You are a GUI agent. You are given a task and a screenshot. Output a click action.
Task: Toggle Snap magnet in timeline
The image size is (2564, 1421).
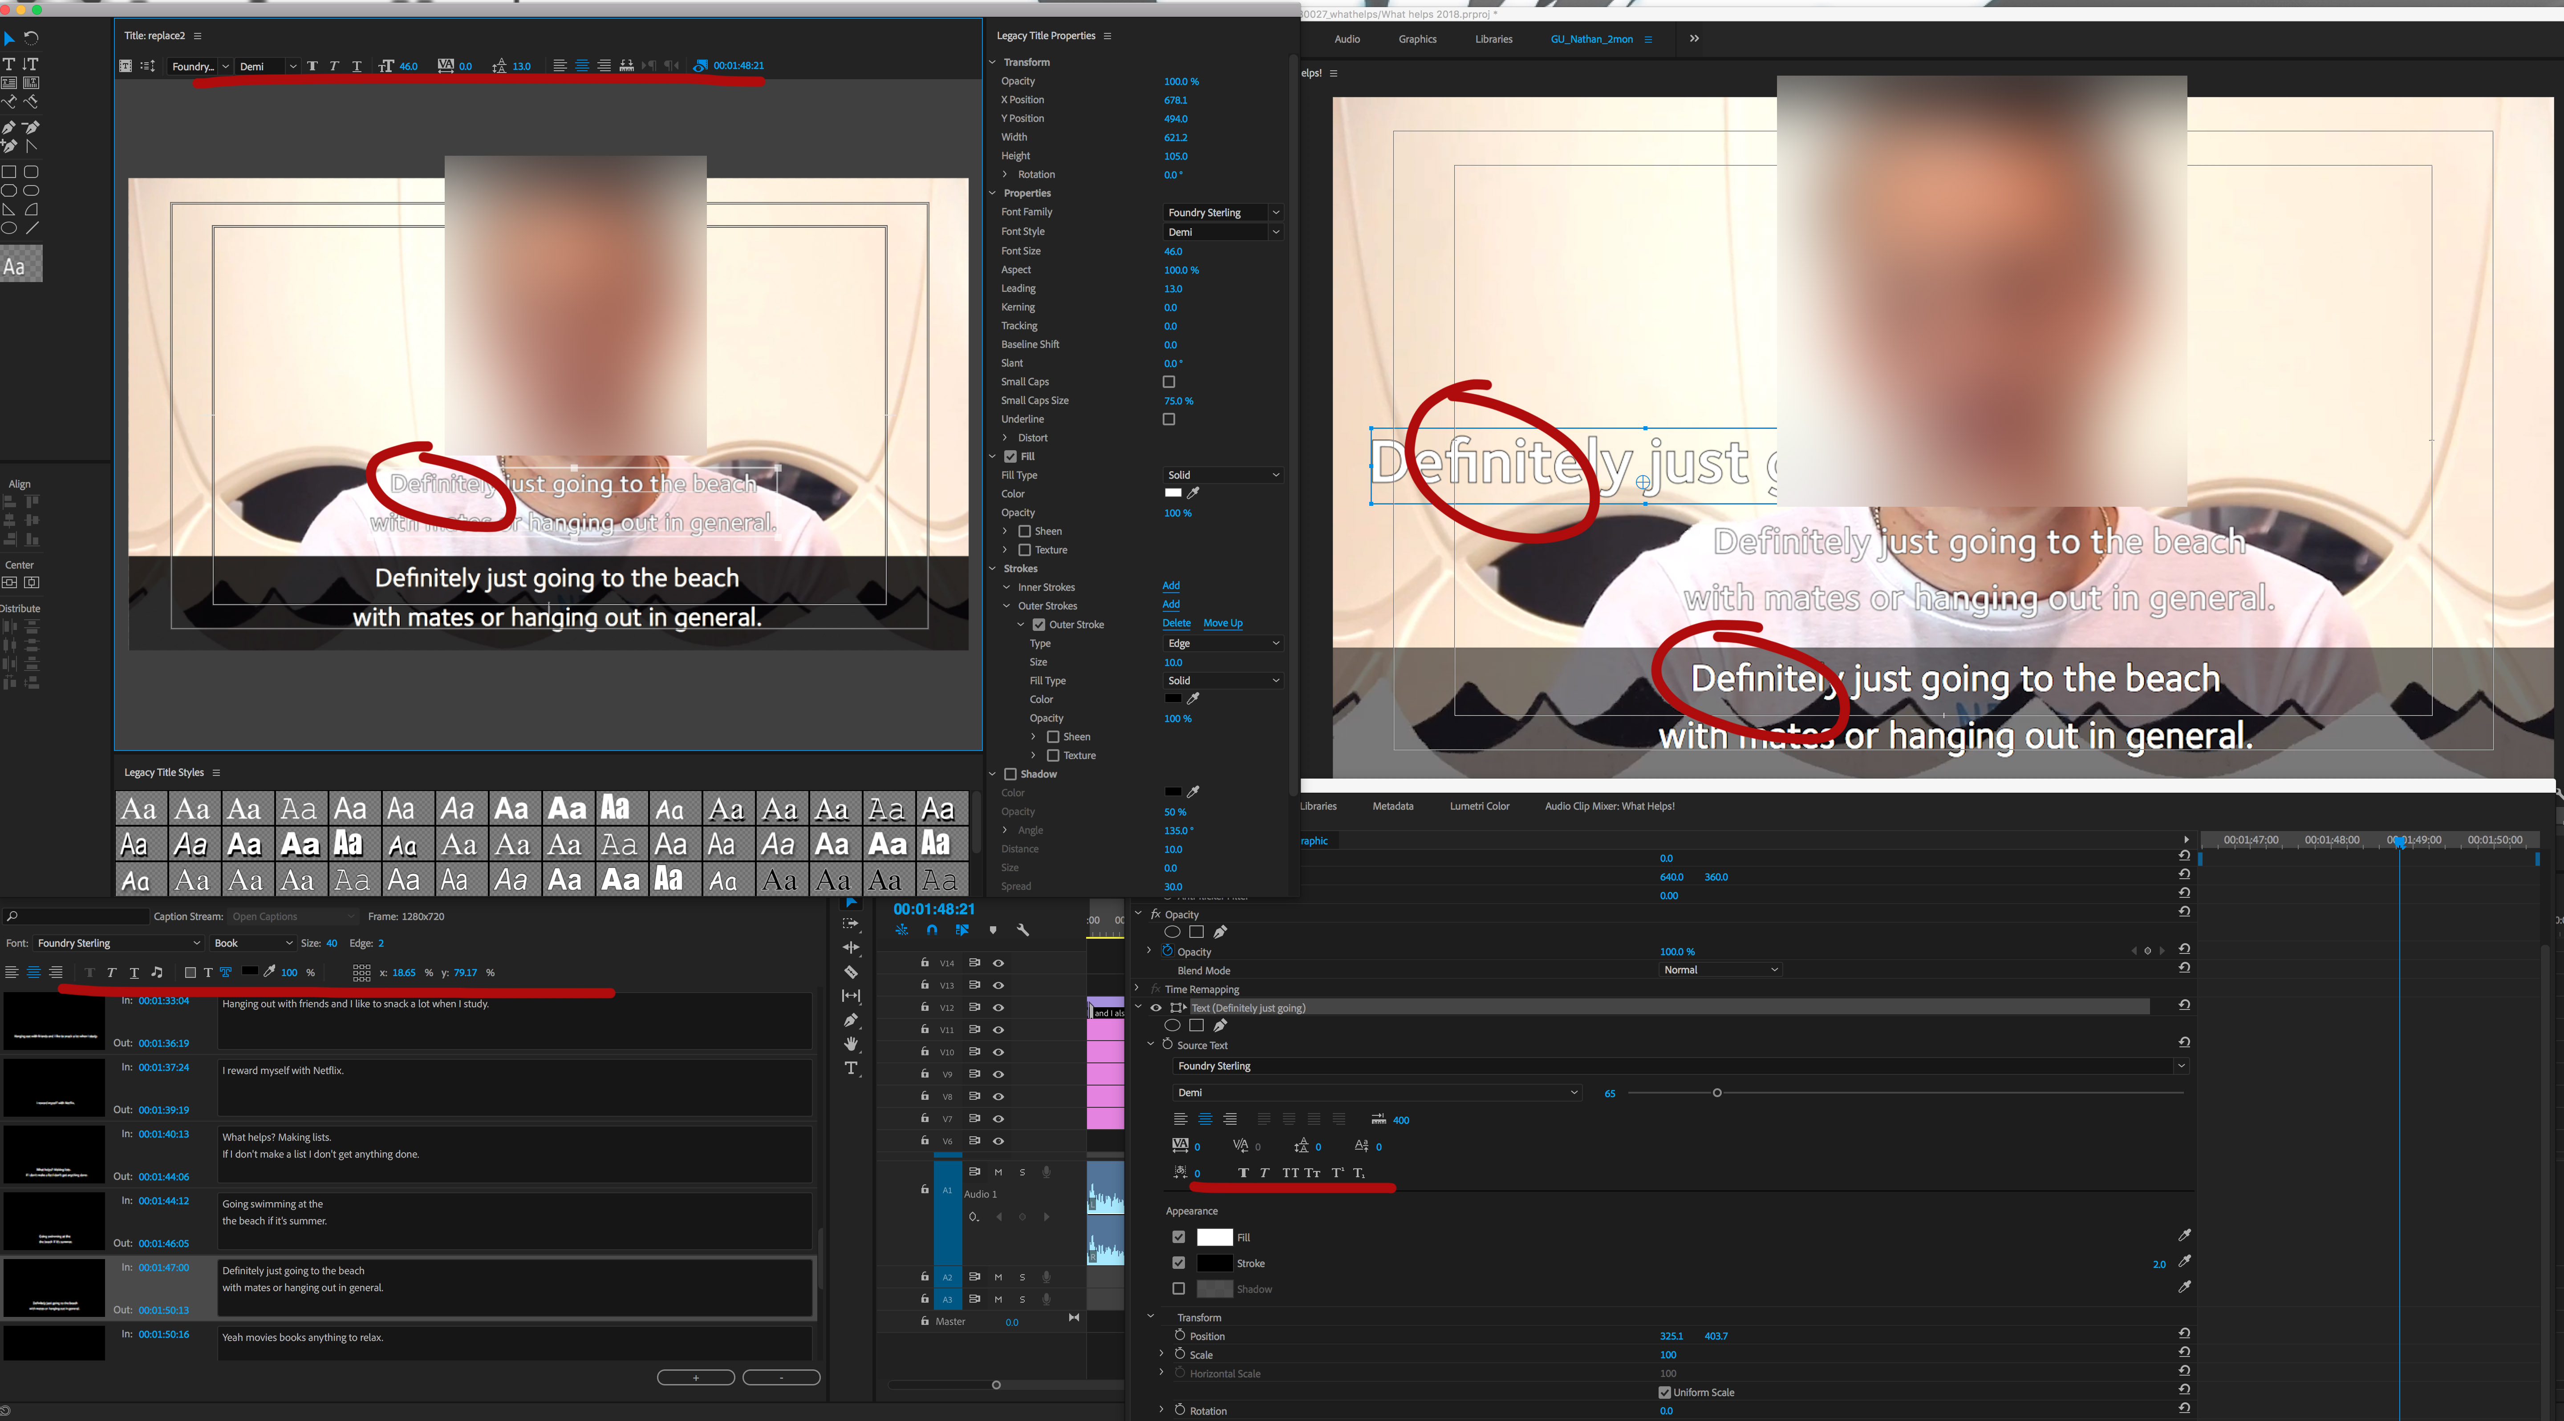tap(932, 930)
